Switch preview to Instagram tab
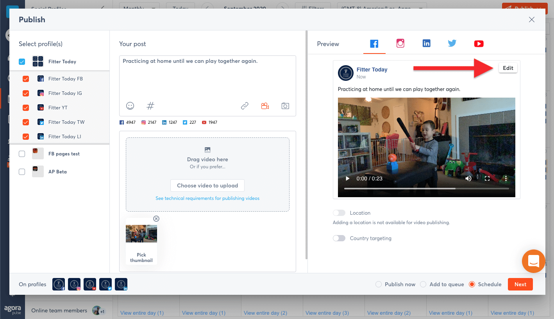554x319 pixels. click(x=400, y=44)
